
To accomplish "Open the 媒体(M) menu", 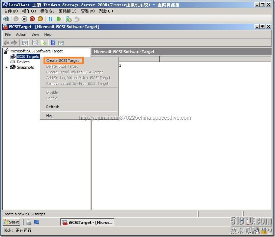I will pos(47,11).
